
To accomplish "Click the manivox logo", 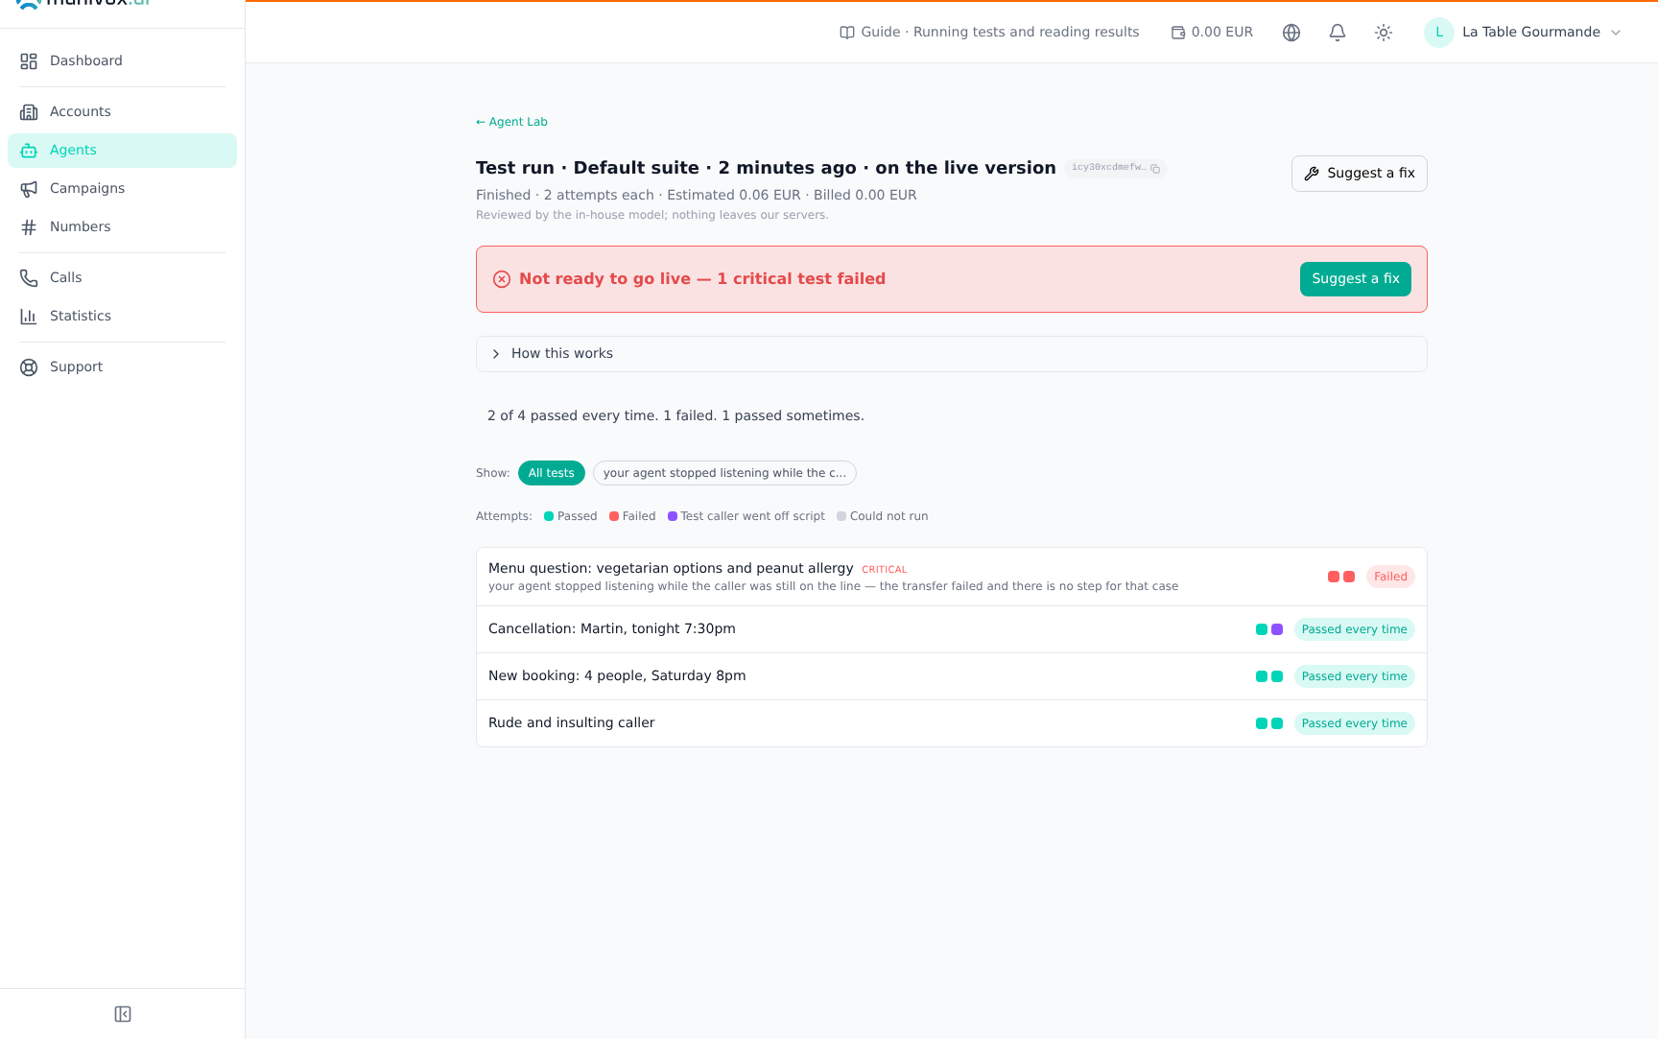I will (83, 3).
